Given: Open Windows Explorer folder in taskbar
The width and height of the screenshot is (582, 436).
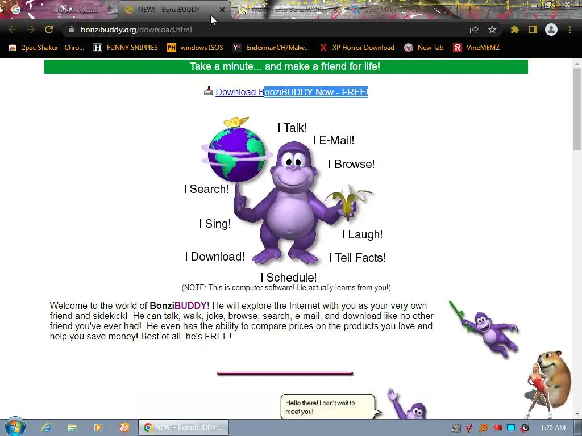Looking at the screenshot, I should point(72,427).
